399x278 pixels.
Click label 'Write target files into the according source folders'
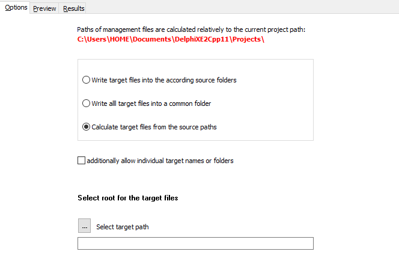point(164,80)
